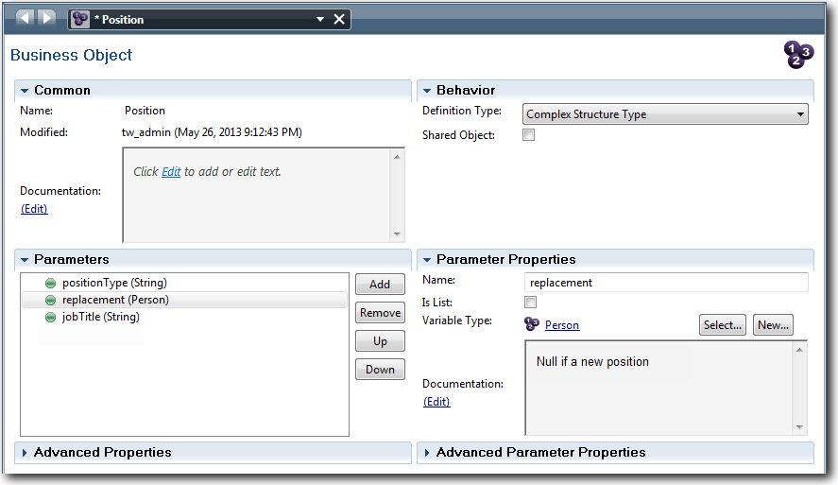Image resolution: width=838 pixels, height=485 pixels.
Task: Click the parameter Name input field
Action: click(x=666, y=283)
